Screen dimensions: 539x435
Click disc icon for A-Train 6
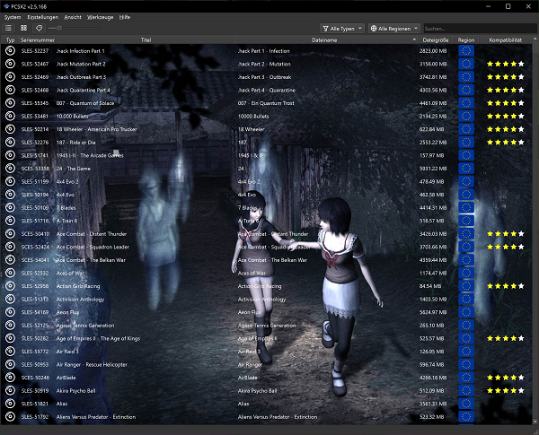10,221
